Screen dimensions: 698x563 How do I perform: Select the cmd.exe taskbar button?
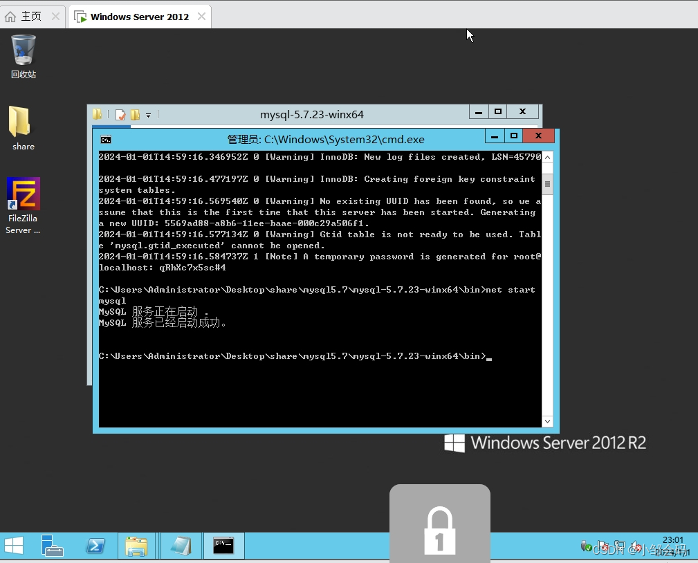coord(223,546)
